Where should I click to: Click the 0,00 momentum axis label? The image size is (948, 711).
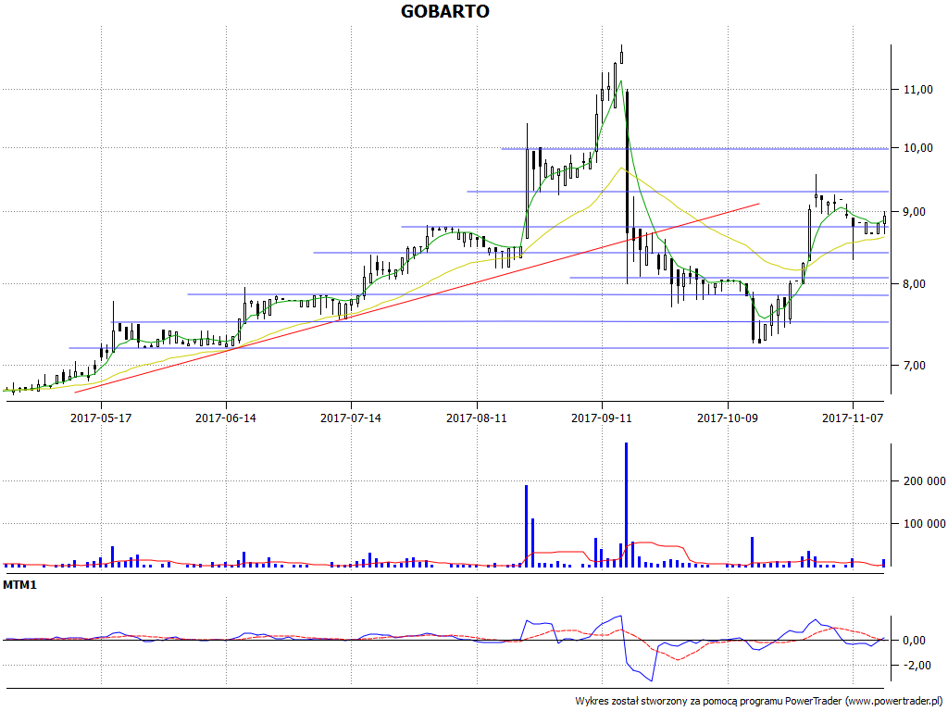914,641
